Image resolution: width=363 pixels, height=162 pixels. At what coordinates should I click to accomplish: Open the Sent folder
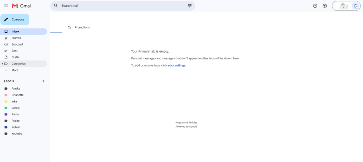[23, 51]
